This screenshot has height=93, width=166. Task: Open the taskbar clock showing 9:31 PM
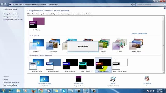[160, 91]
